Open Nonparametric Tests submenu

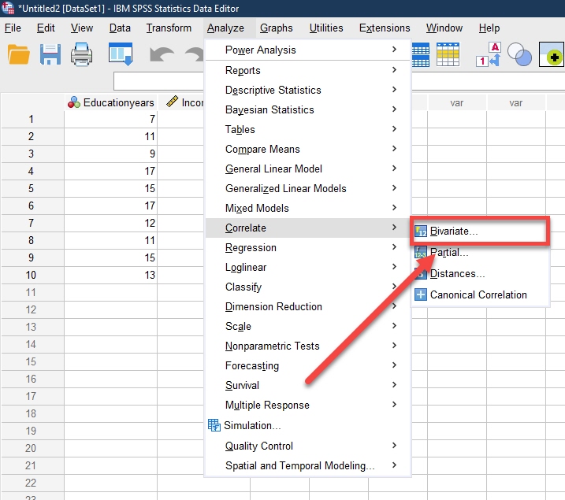(308, 346)
